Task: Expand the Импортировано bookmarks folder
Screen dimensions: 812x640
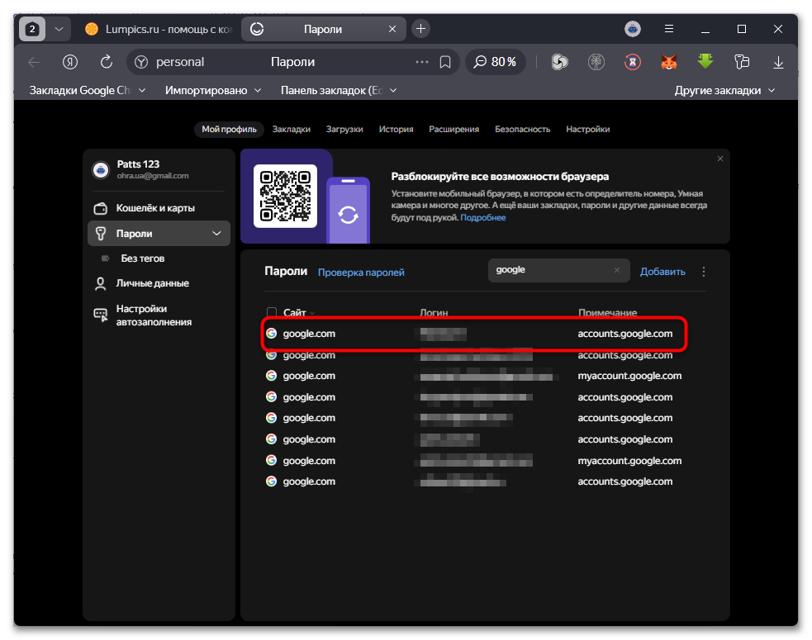Action: pyautogui.click(x=213, y=91)
